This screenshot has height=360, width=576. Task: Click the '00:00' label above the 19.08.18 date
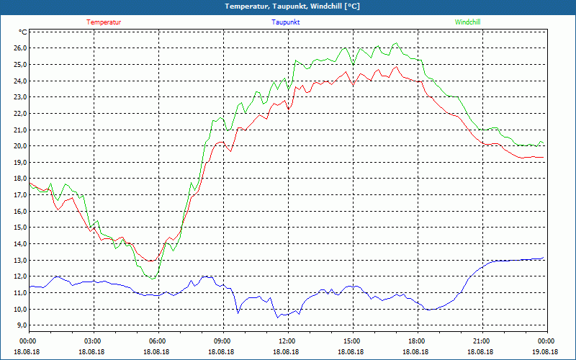(x=547, y=341)
